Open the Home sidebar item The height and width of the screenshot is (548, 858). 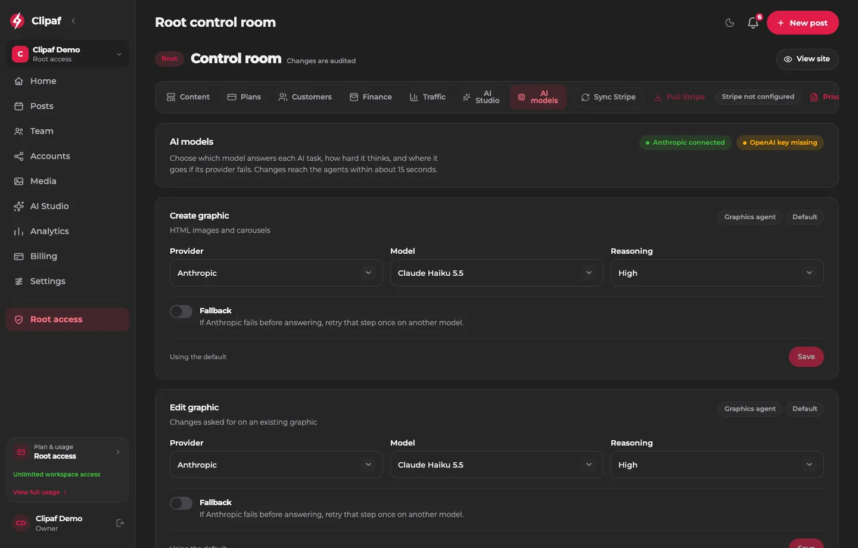[x=67, y=81]
